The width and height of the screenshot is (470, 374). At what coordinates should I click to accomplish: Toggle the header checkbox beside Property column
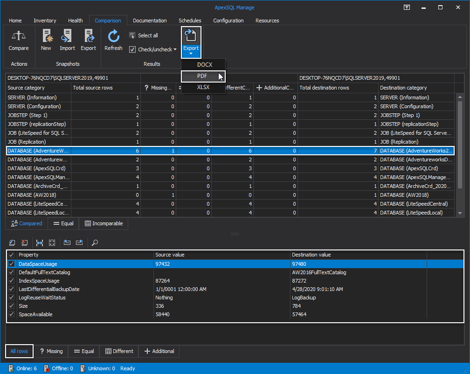click(x=12, y=255)
